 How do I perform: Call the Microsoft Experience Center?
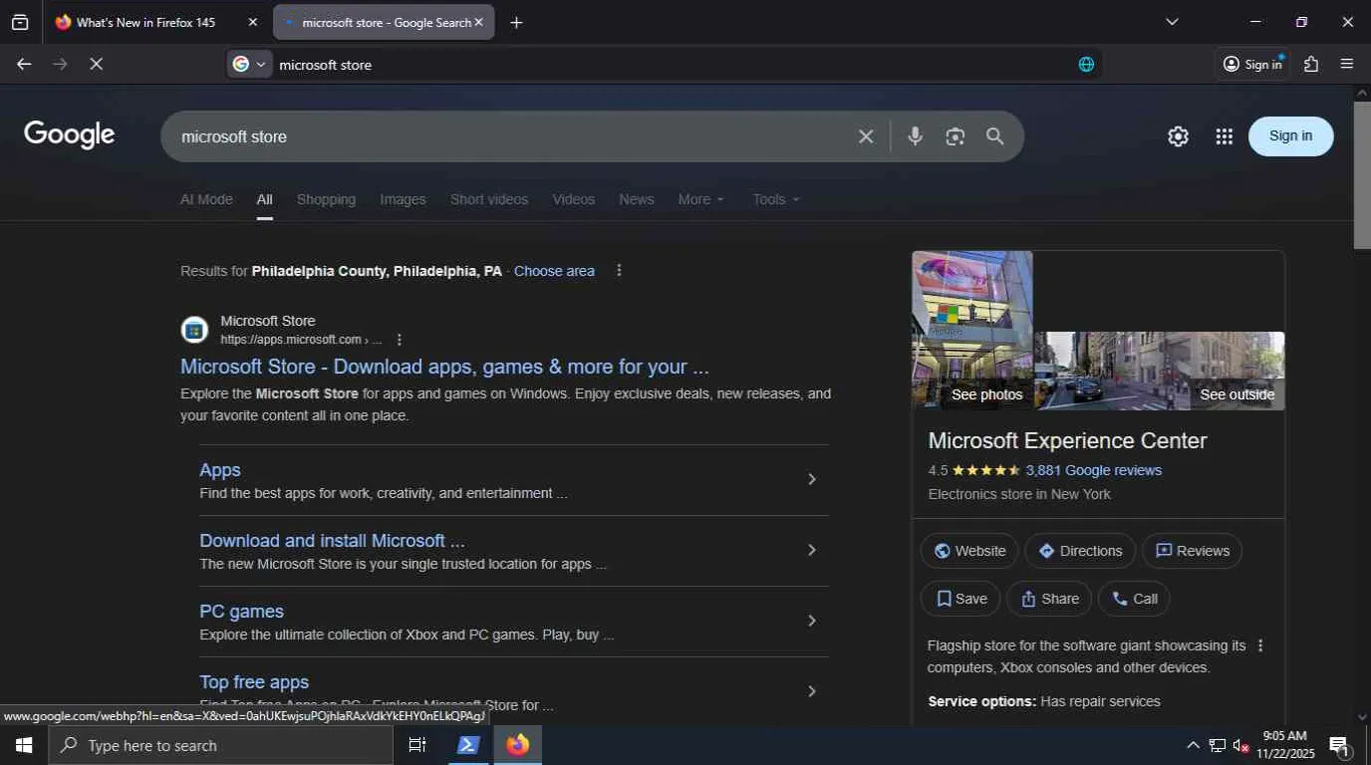coord(1134,599)
